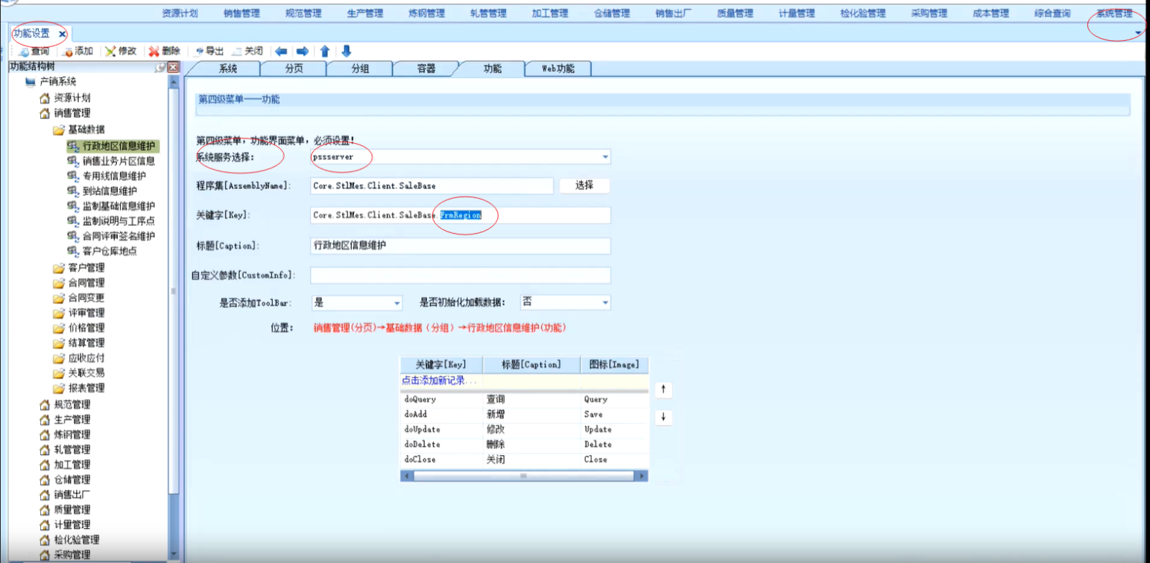Open the 系统服务选择 dropdown showing pssserver
This screenshot has width=1150, height=563.
coord(605,157)
